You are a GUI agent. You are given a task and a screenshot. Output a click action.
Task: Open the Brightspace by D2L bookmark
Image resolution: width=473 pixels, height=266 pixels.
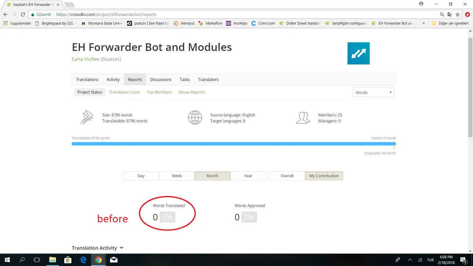(55, 23)
